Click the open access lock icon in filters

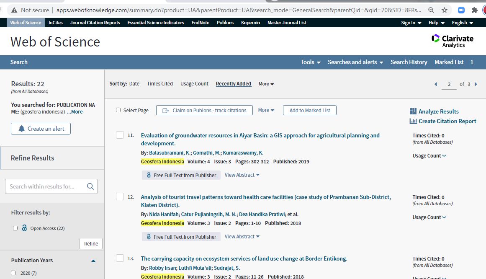click(x=24, y=228)
